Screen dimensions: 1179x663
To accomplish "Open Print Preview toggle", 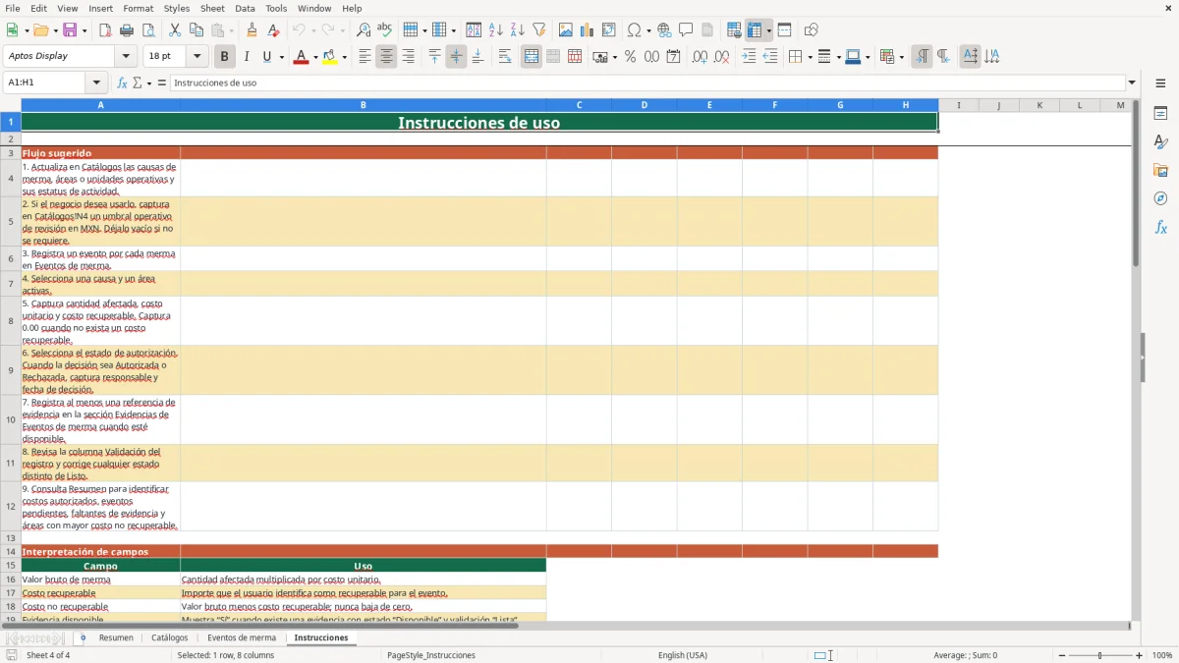I will tap(148, 30).
